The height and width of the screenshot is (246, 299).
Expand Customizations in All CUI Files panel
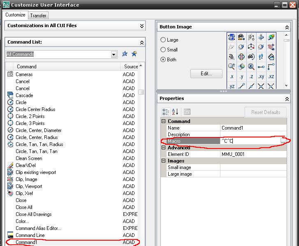click(x=141, y=26)
